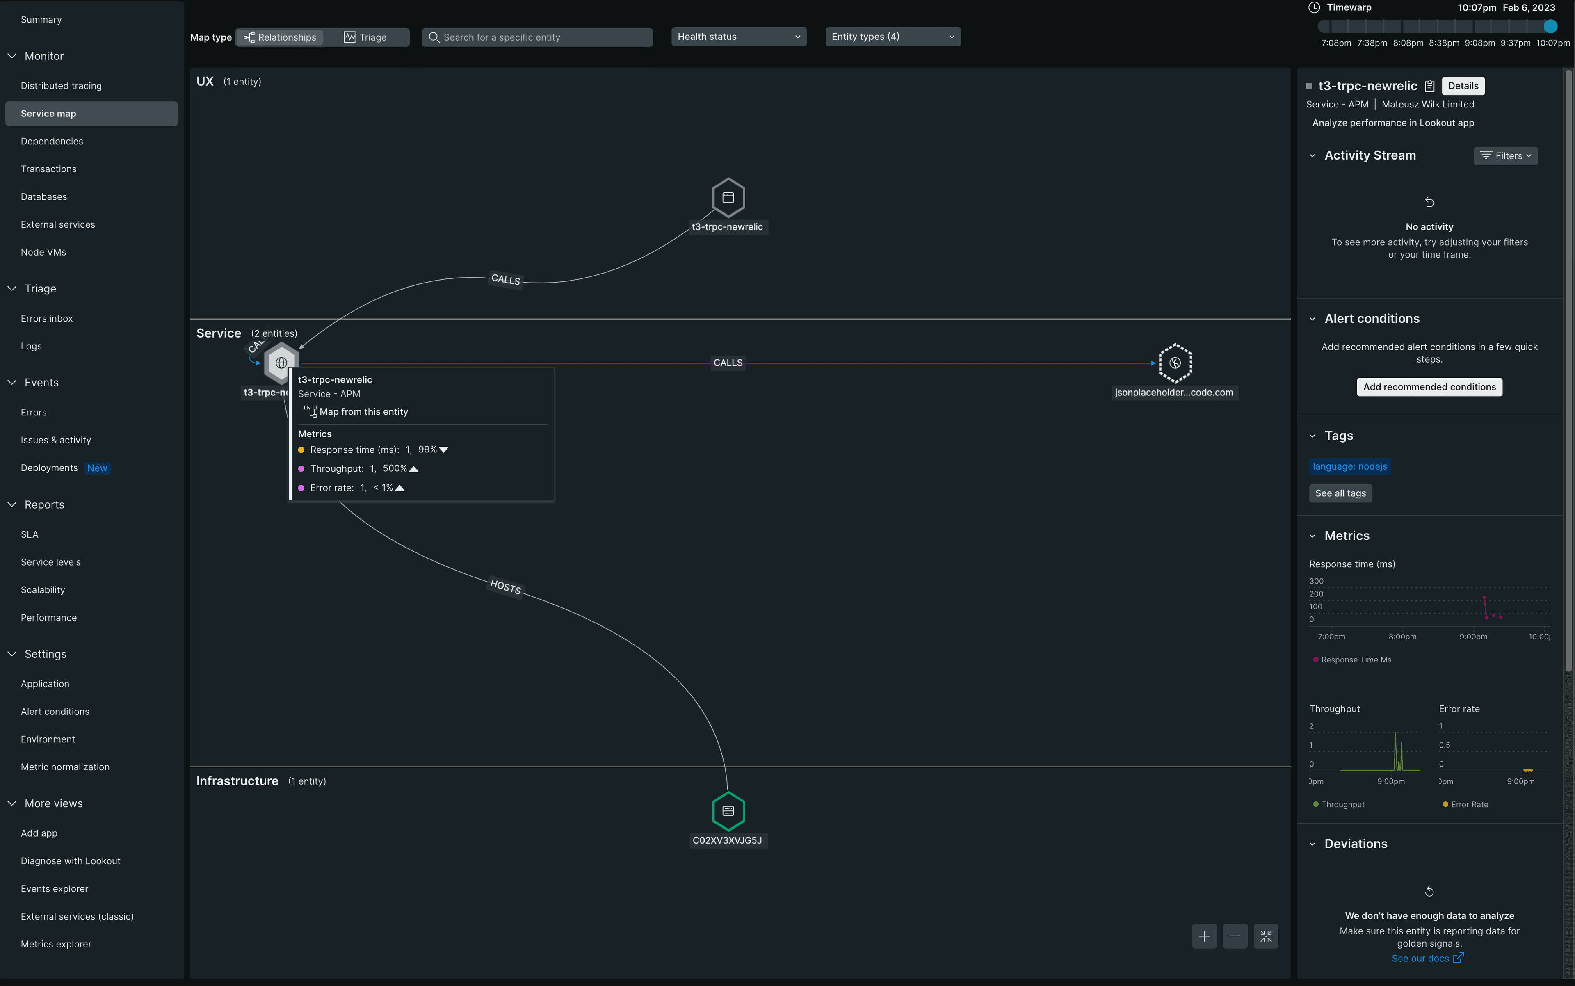Click the Search for a specific entity field
Screen dimensions: 1575x986
click(537, 37)
